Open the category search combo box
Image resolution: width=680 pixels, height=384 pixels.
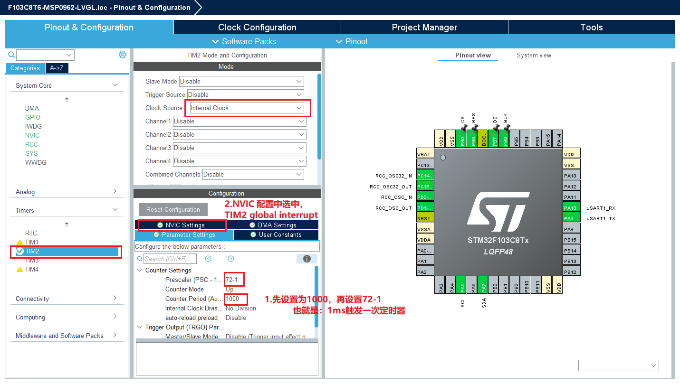45,55
